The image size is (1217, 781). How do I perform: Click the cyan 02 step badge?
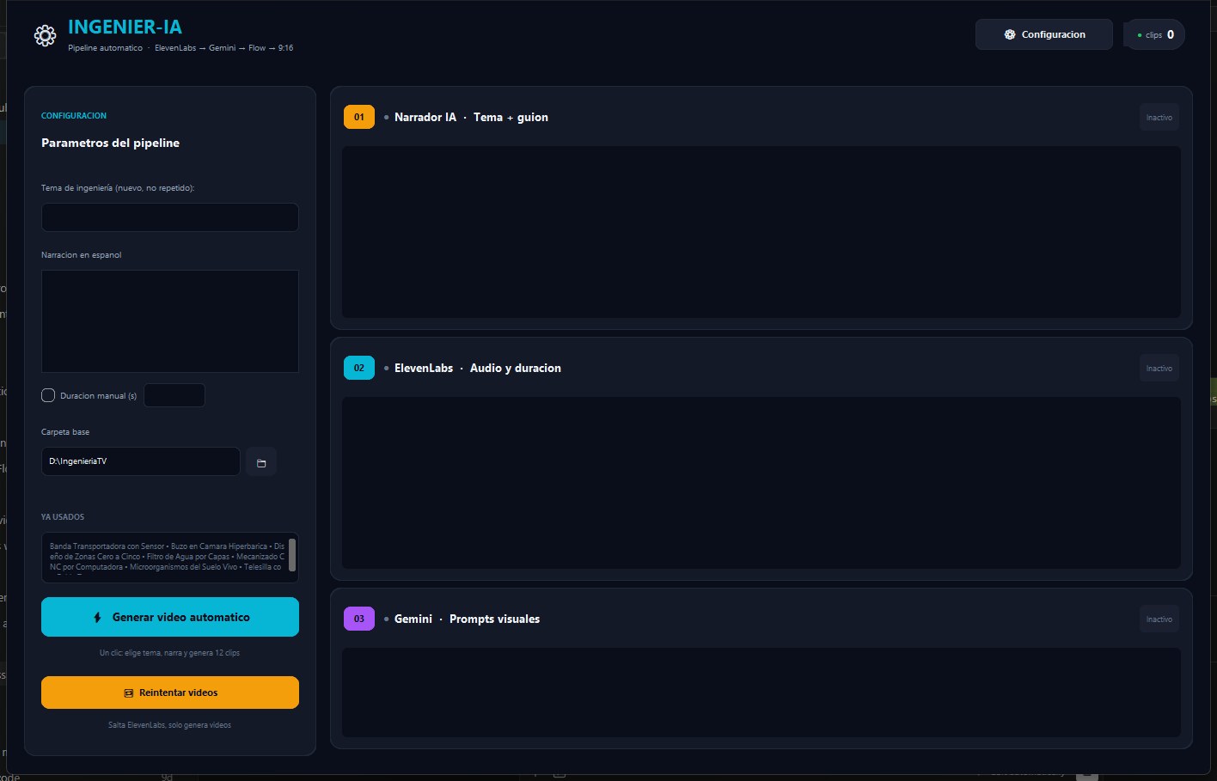pos(359,368)
